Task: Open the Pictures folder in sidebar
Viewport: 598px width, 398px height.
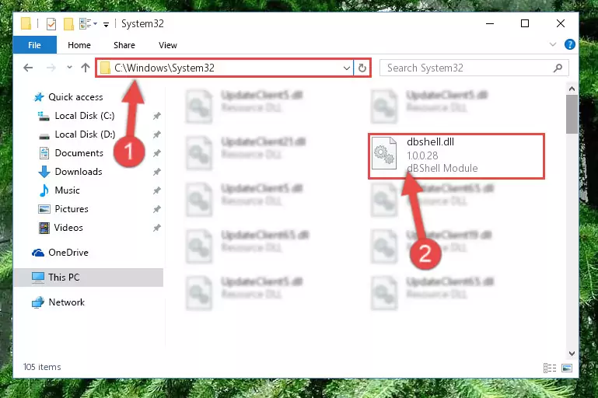Action: click(x=72, y=209)
